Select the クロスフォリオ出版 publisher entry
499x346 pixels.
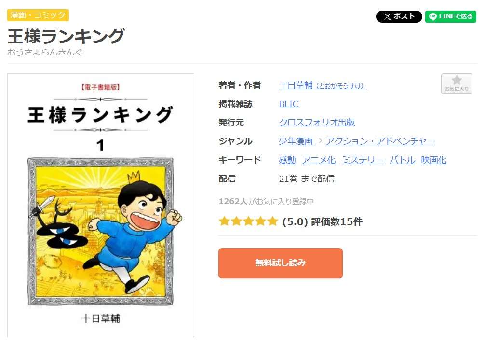(317, 122)
